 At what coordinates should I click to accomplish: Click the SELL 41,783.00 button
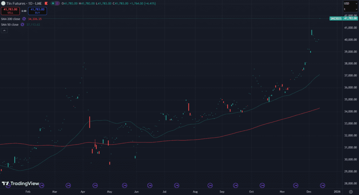10,11
